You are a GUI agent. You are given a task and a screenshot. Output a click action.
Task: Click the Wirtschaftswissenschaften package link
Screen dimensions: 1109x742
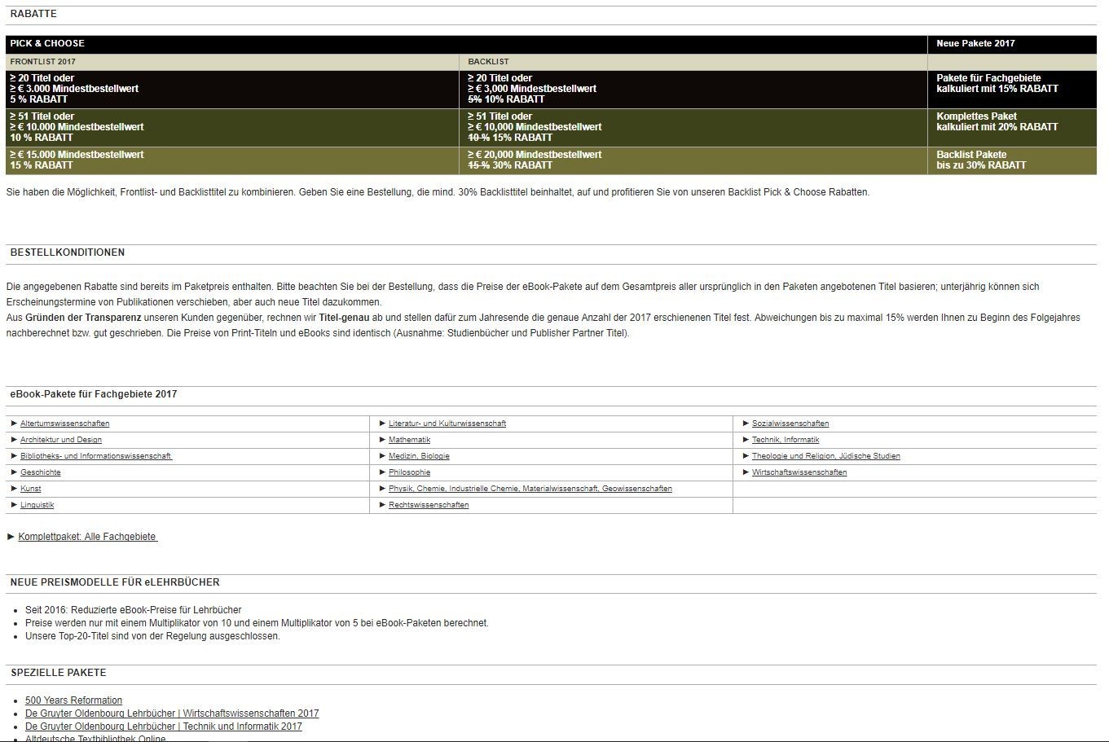799,472
